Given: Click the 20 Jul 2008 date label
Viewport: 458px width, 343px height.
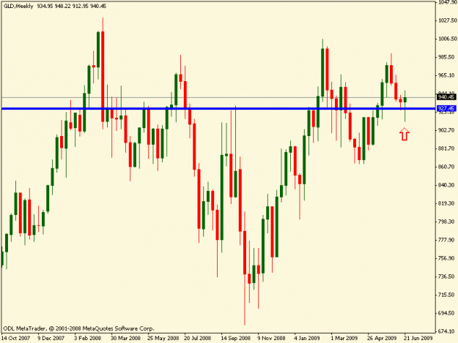Looking at the screenshot, I should click(x=197, y=339).
